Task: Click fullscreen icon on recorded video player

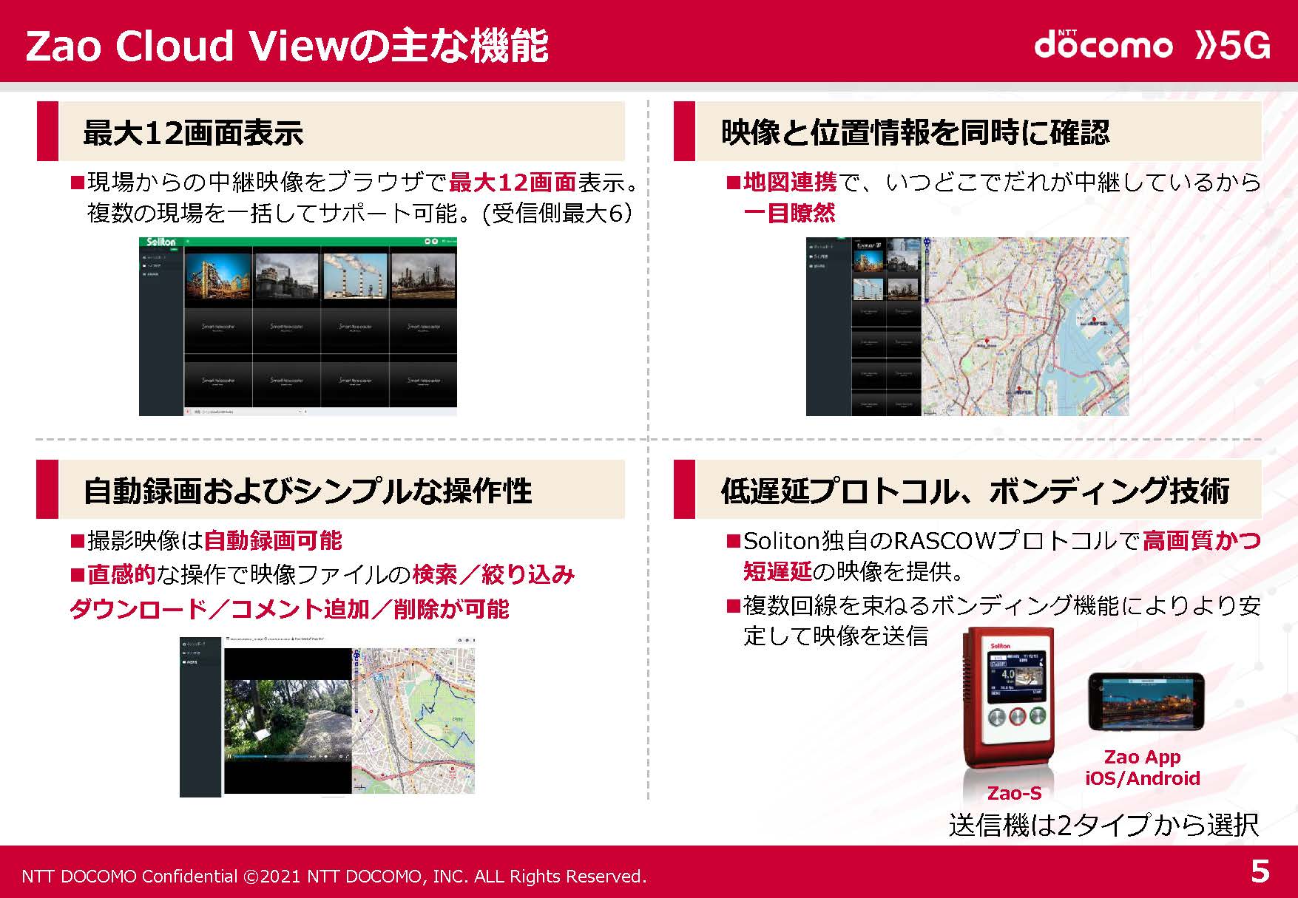Action: (346, 757)
